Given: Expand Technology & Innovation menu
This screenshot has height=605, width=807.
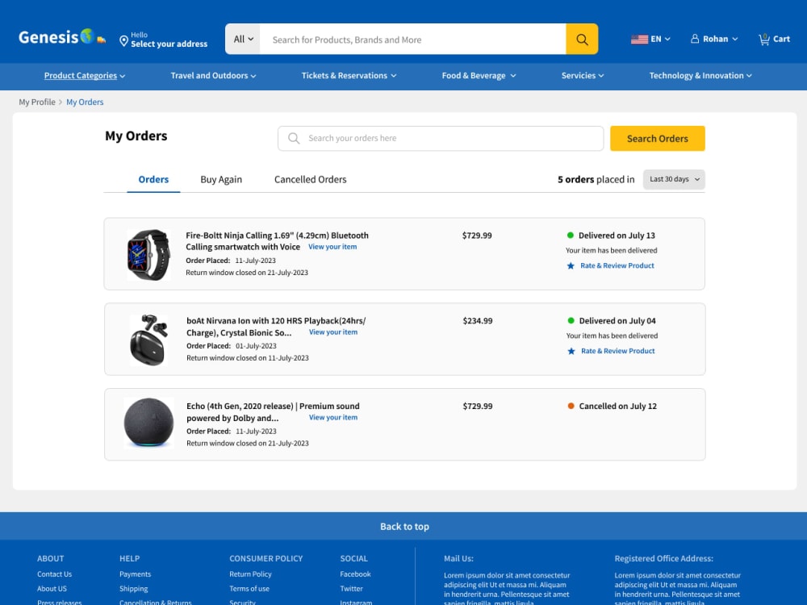Looking at the screenshot, I should 700,76.
